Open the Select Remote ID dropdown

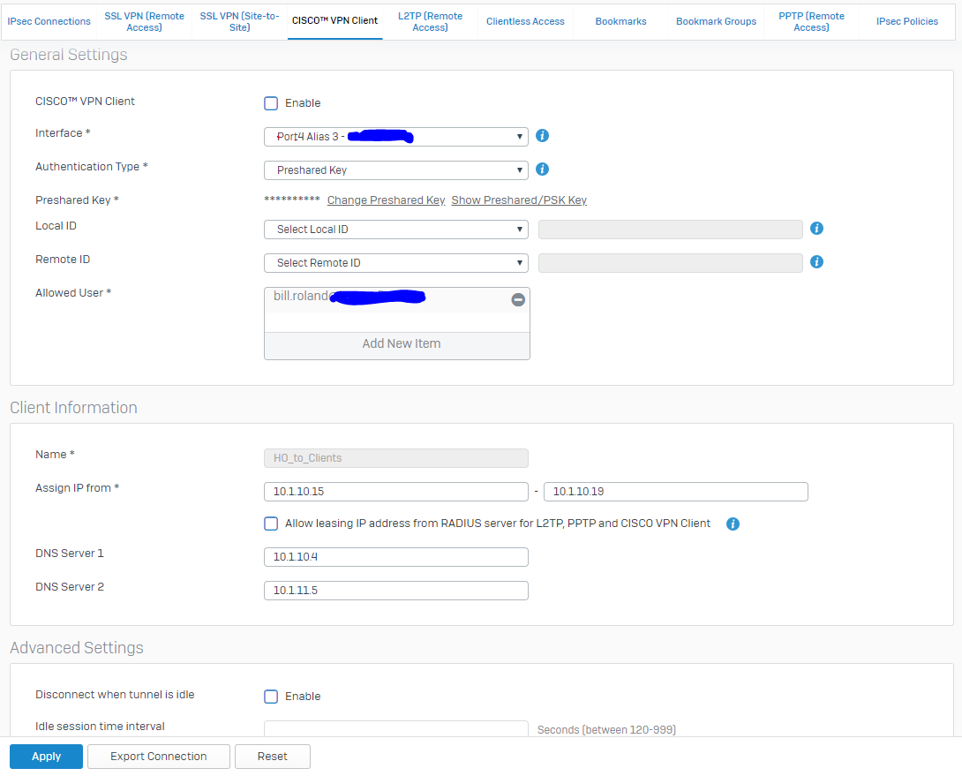[x=395, y=263]
